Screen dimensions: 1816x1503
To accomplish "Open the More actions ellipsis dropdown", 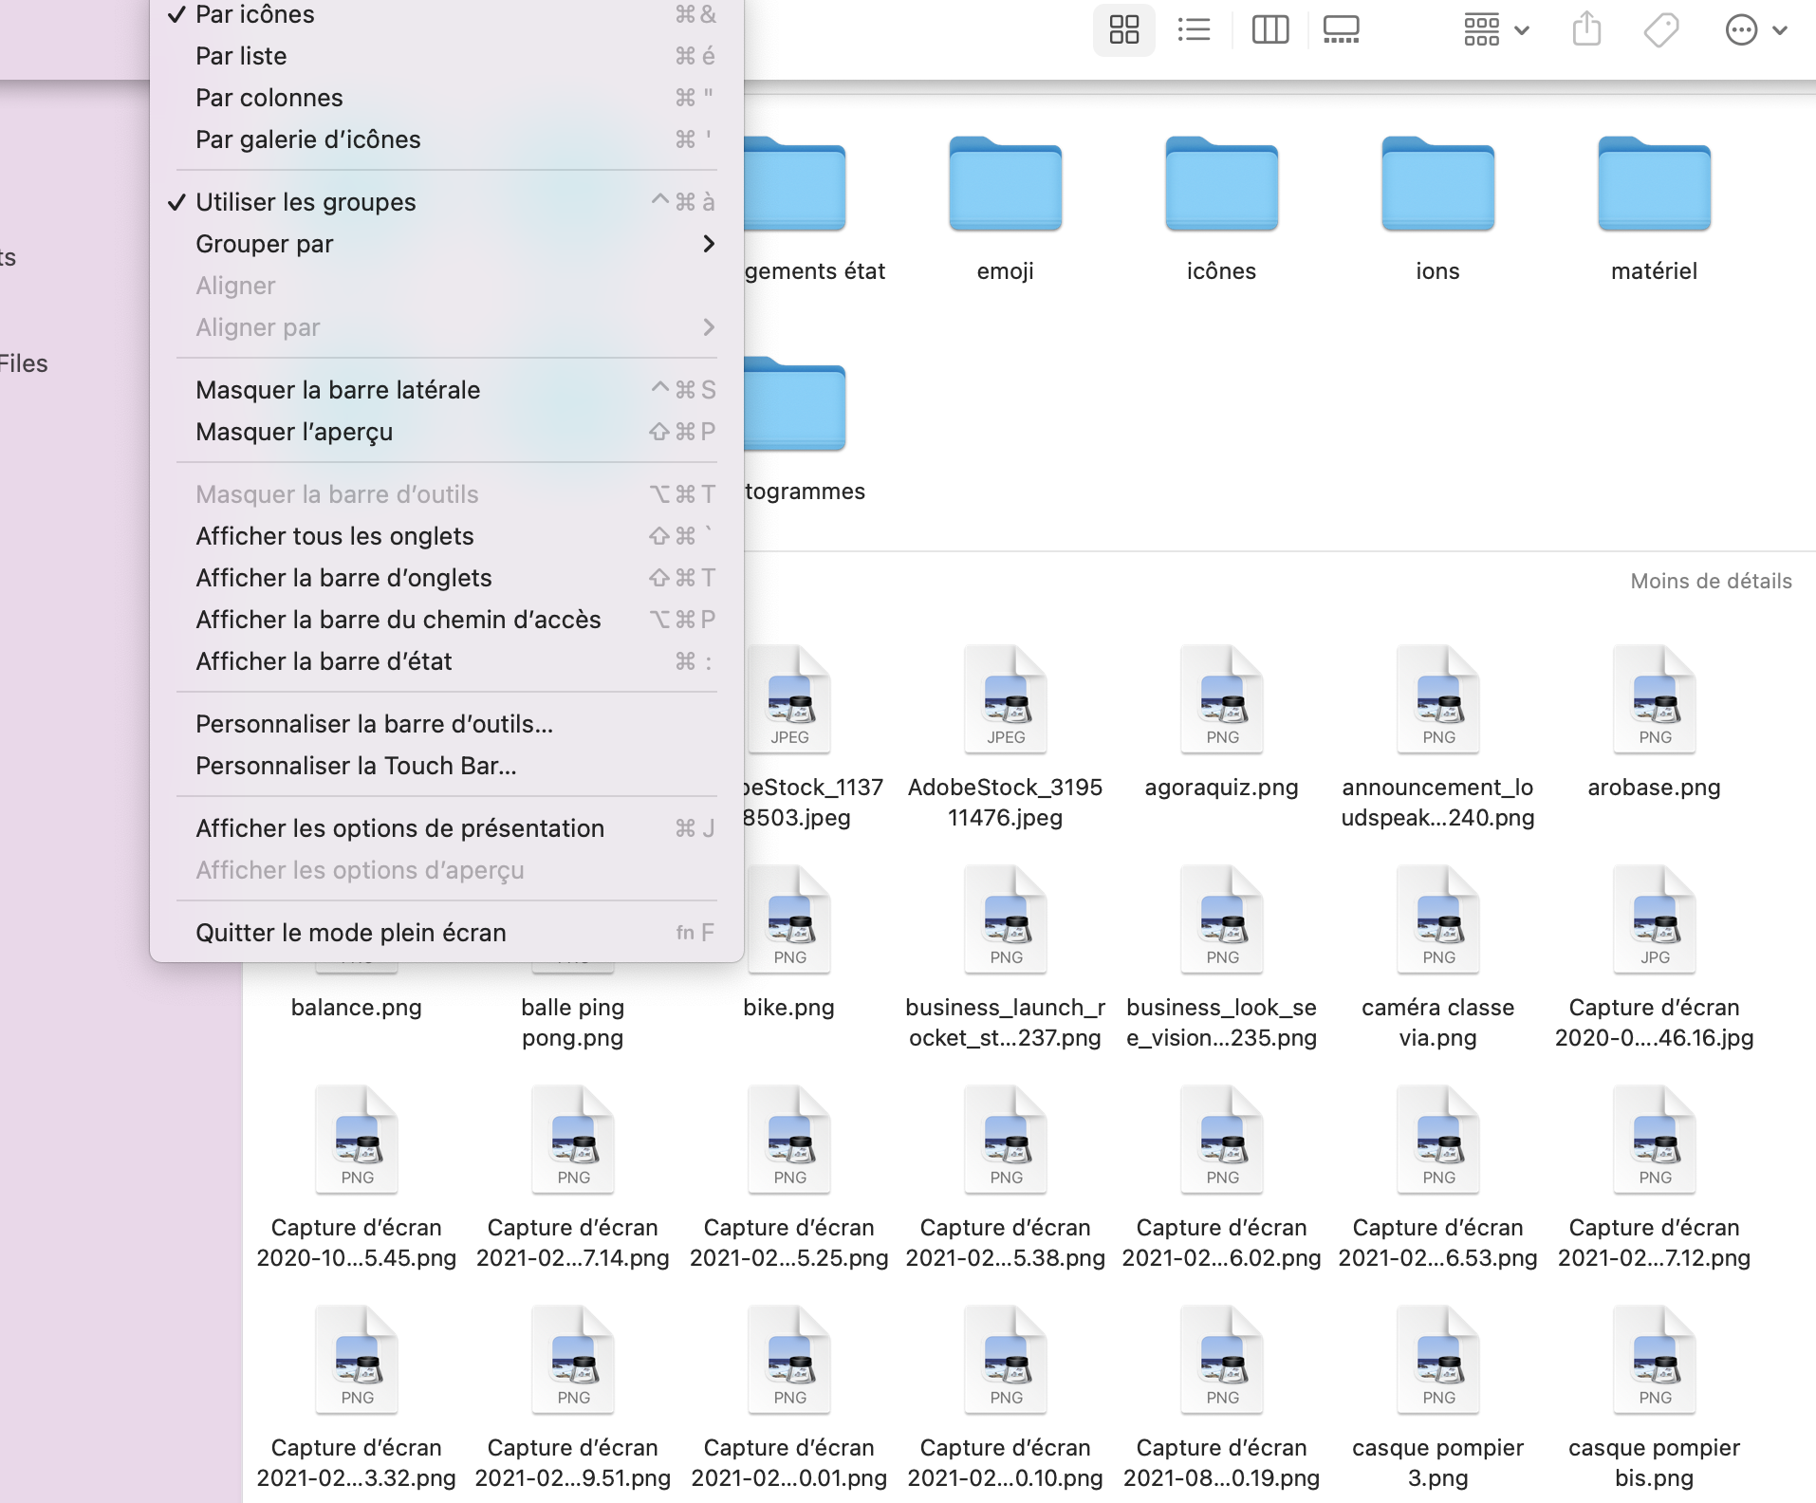I will (x=1756, y=30).
